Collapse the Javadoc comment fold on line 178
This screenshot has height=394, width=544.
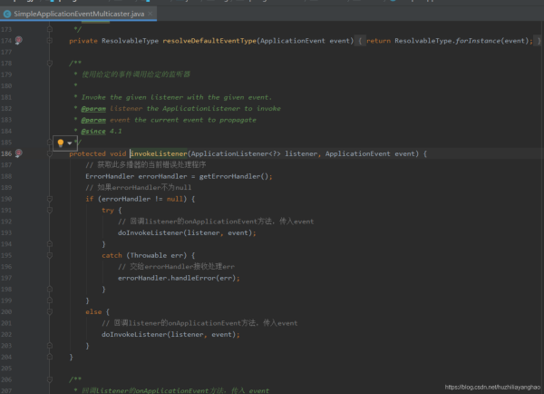(50, 64)
